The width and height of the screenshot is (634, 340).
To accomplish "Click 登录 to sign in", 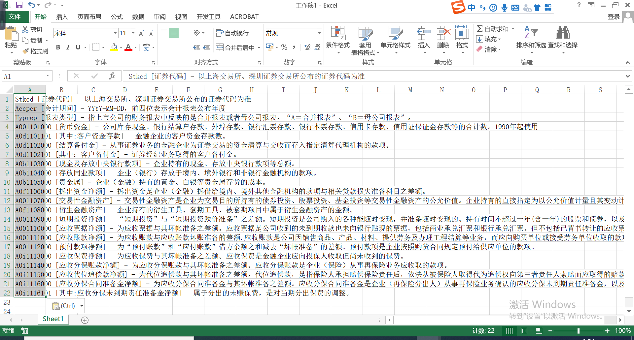I will point(614,17).
